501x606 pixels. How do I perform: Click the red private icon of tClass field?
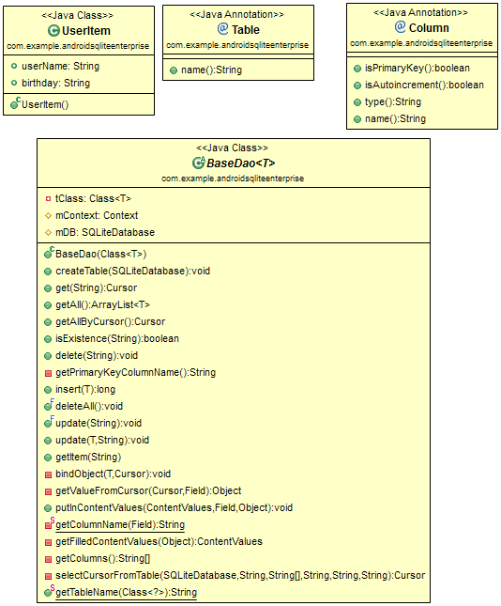coord(48,198)
